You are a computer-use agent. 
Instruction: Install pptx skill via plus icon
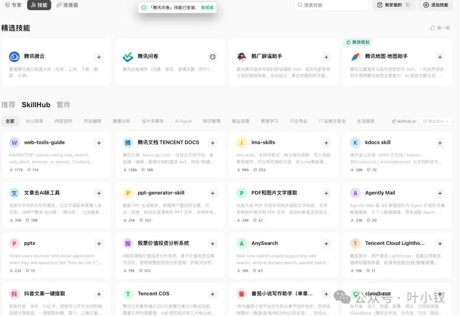click(x=99, y=244)
